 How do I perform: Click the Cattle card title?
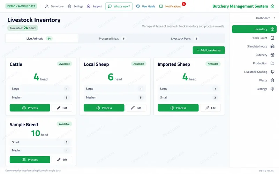coord(16,64)
